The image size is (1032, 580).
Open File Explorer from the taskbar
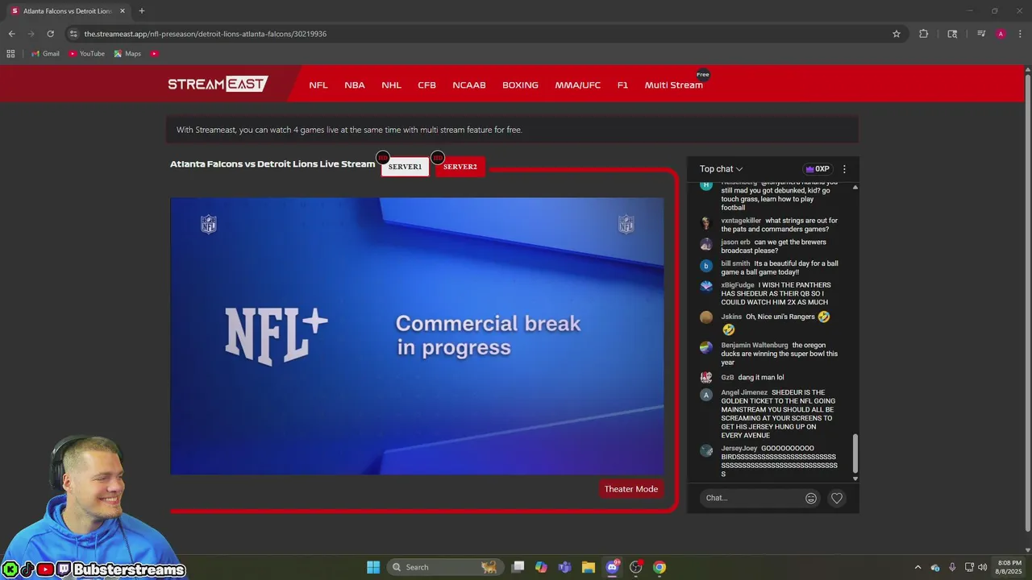[589, 567]
